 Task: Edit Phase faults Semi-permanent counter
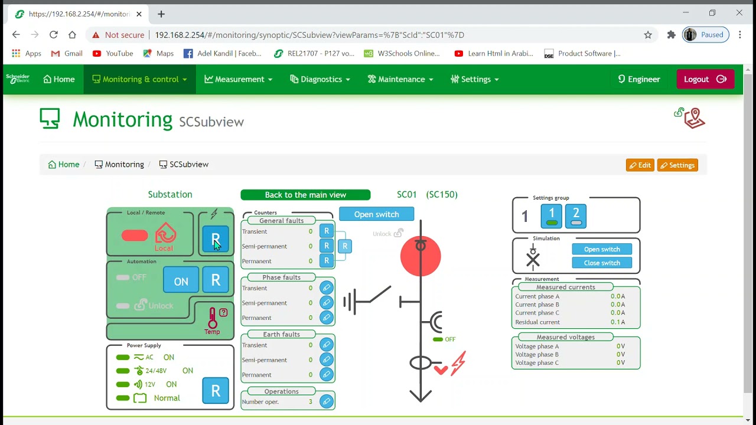pyautogui.click(x=326, y=302)
